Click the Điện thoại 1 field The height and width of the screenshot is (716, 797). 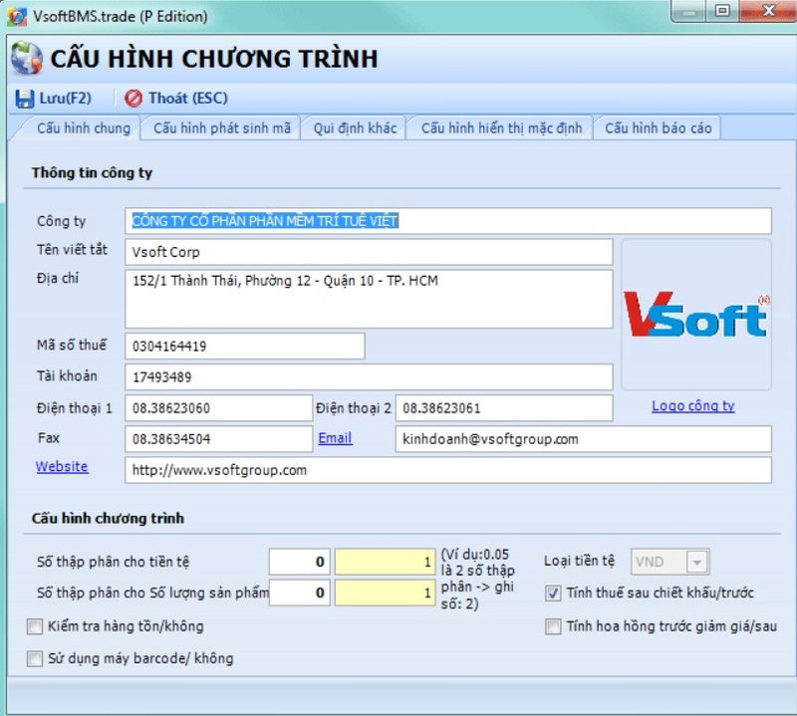(x=218, y=408)
